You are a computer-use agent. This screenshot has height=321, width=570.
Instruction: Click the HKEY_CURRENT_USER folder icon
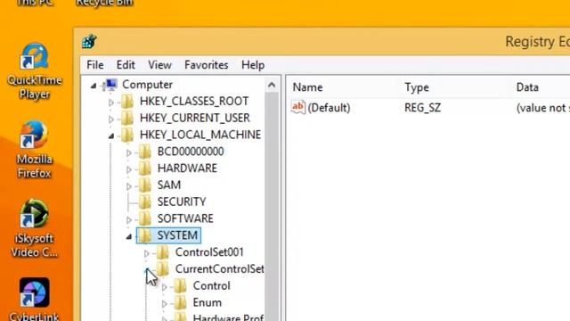click(x=127, y=118)
